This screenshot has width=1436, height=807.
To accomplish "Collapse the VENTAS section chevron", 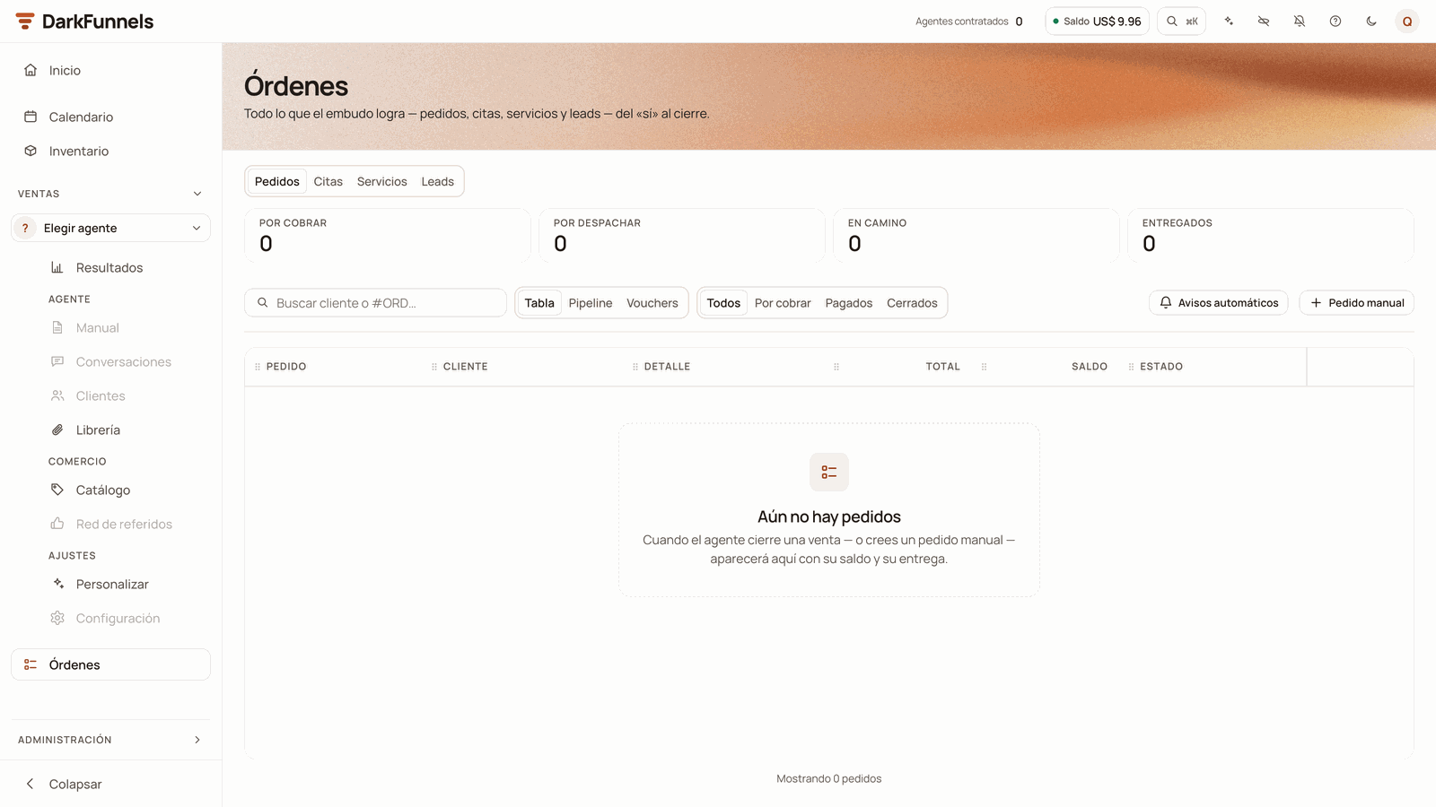I will [x=197, y=194].
